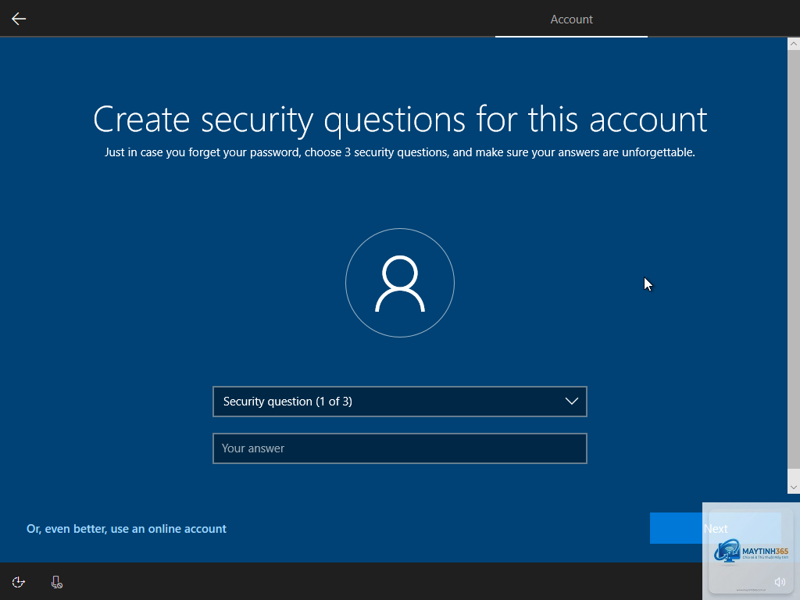Click the volume speaker icon

[780, 581]
